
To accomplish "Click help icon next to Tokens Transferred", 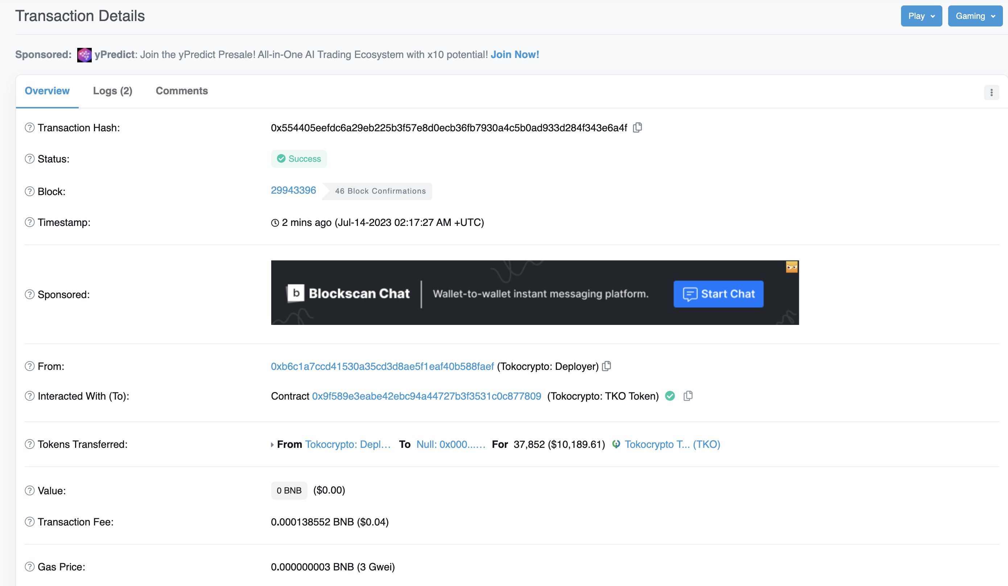I will 30,444.
